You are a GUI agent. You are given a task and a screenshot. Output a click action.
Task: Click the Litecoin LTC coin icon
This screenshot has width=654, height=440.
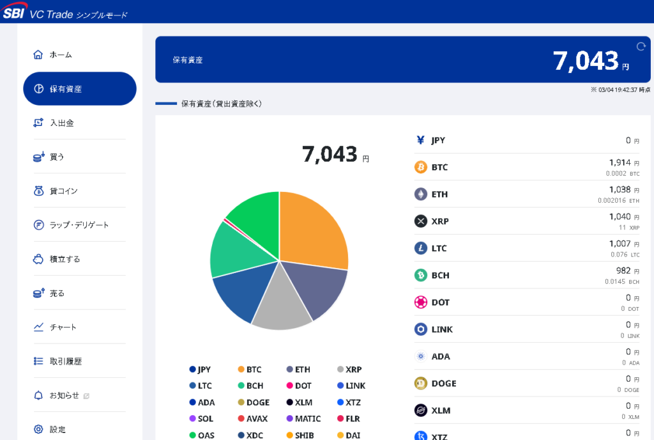[421, 248]
